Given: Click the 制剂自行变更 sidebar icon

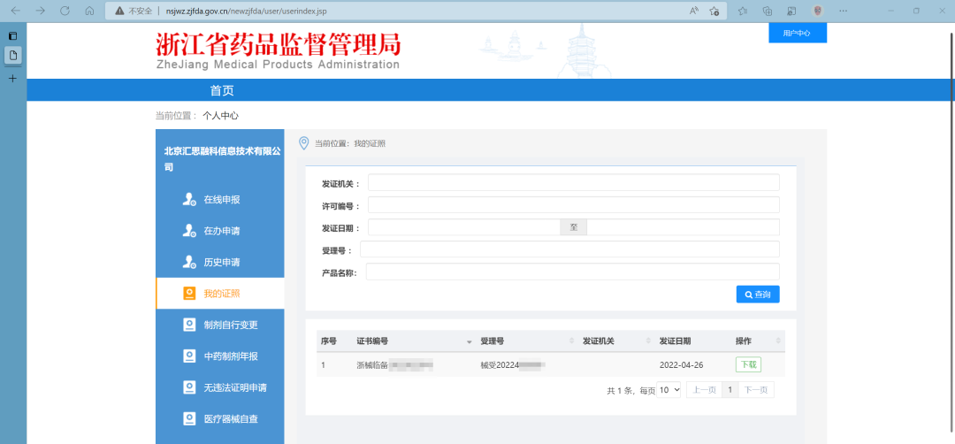Looking at the screenshot, I should 189,325.
